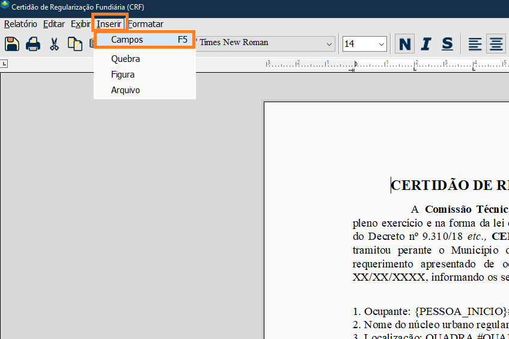The image size is (509, 339).
Task: Select Figura to insert an image
Action: pyautogui.click(x=123, y=75)
